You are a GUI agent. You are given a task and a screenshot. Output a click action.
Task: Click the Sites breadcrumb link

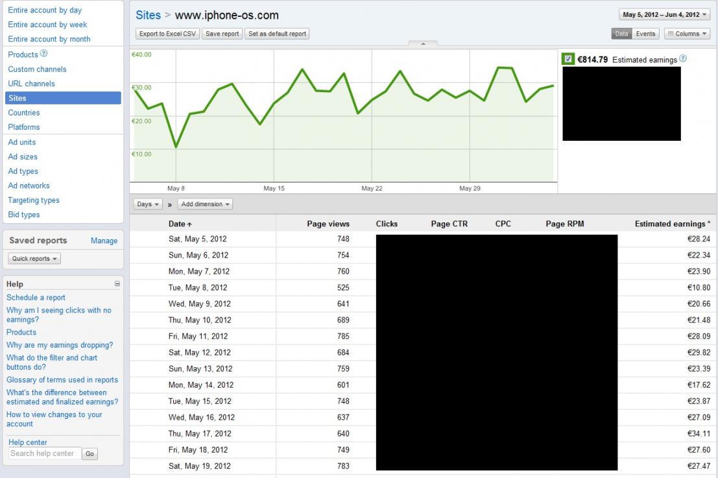point(148,15)
